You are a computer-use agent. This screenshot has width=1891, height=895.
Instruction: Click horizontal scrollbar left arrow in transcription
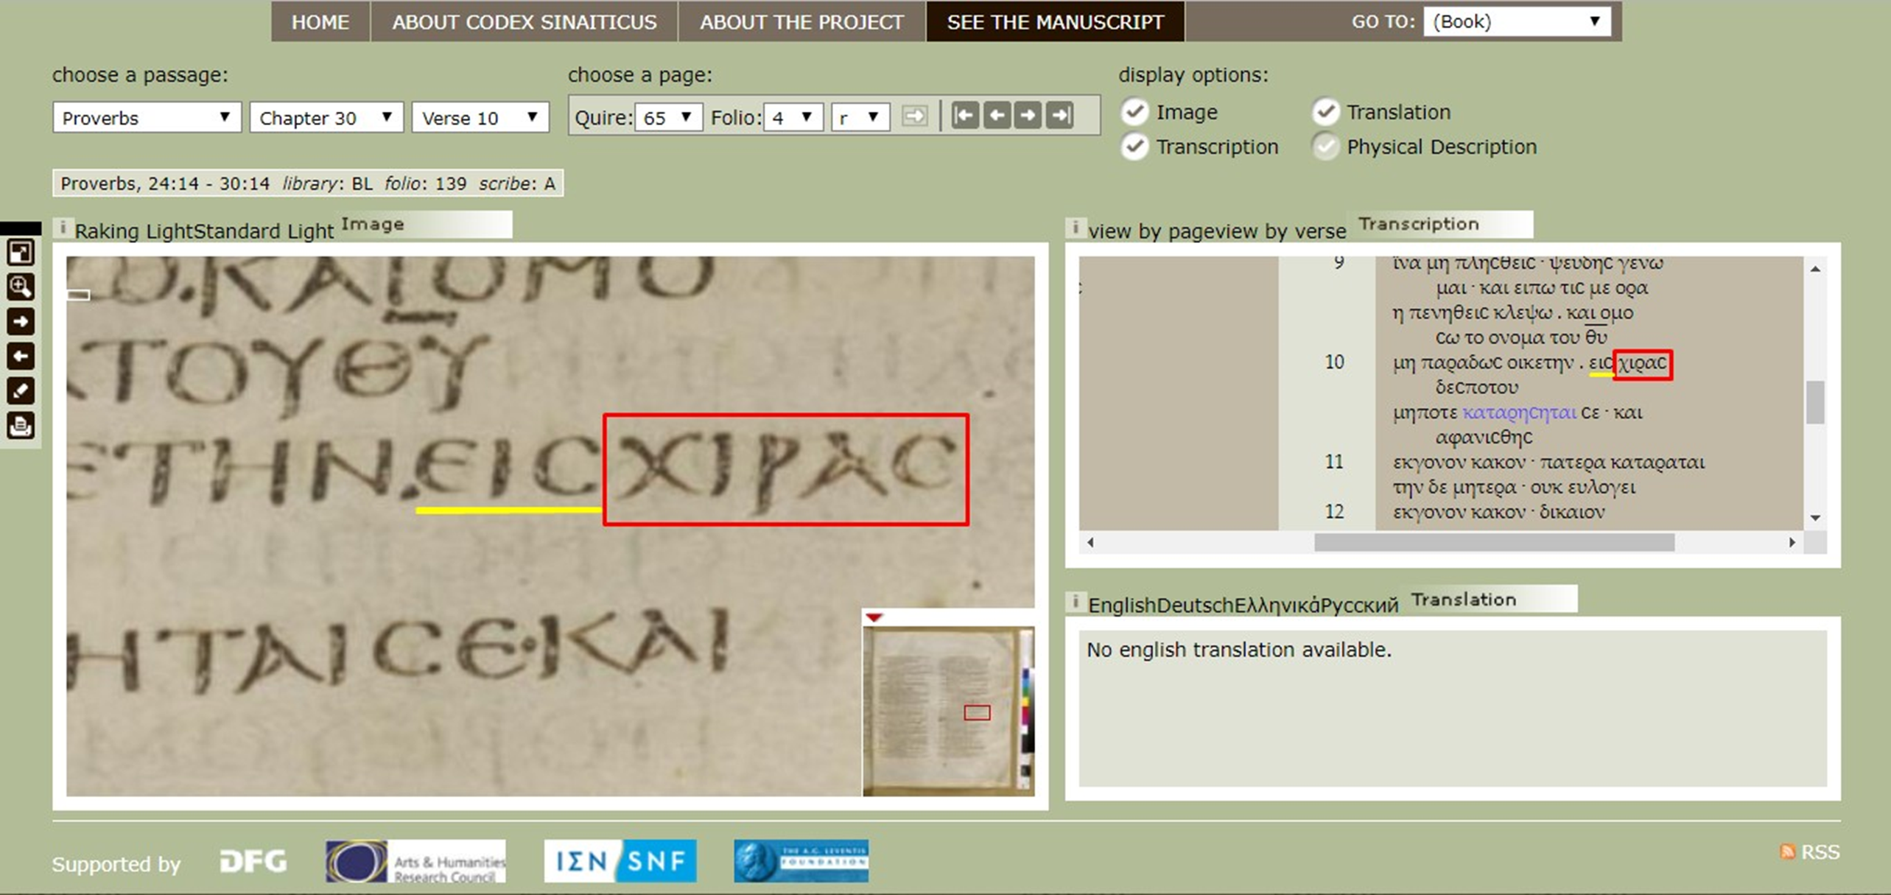pyautogui.click(x=1090, y=543)
